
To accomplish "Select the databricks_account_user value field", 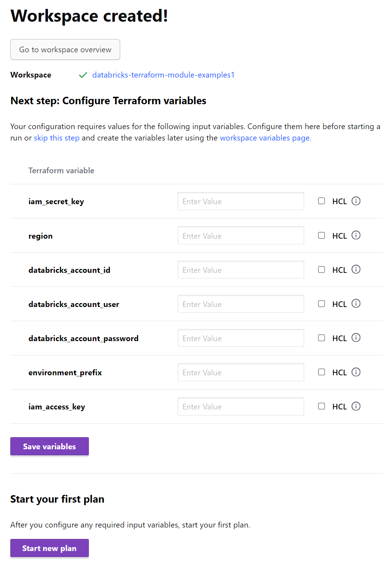I will coord(241,304).
